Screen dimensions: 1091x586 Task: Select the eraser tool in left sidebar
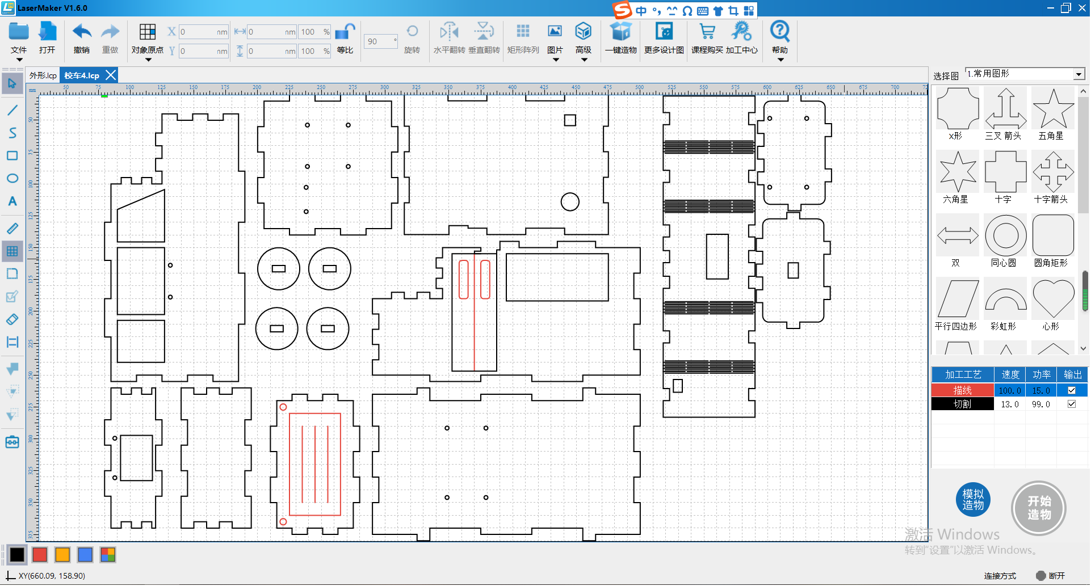point(12,319)
